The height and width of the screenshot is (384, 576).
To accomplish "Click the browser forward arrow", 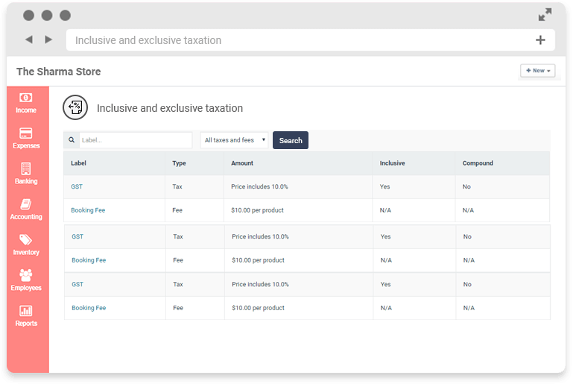I will (48, 40).
